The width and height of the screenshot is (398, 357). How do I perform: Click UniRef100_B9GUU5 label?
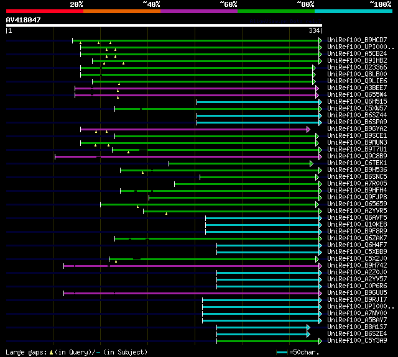(x=357, y=293)
